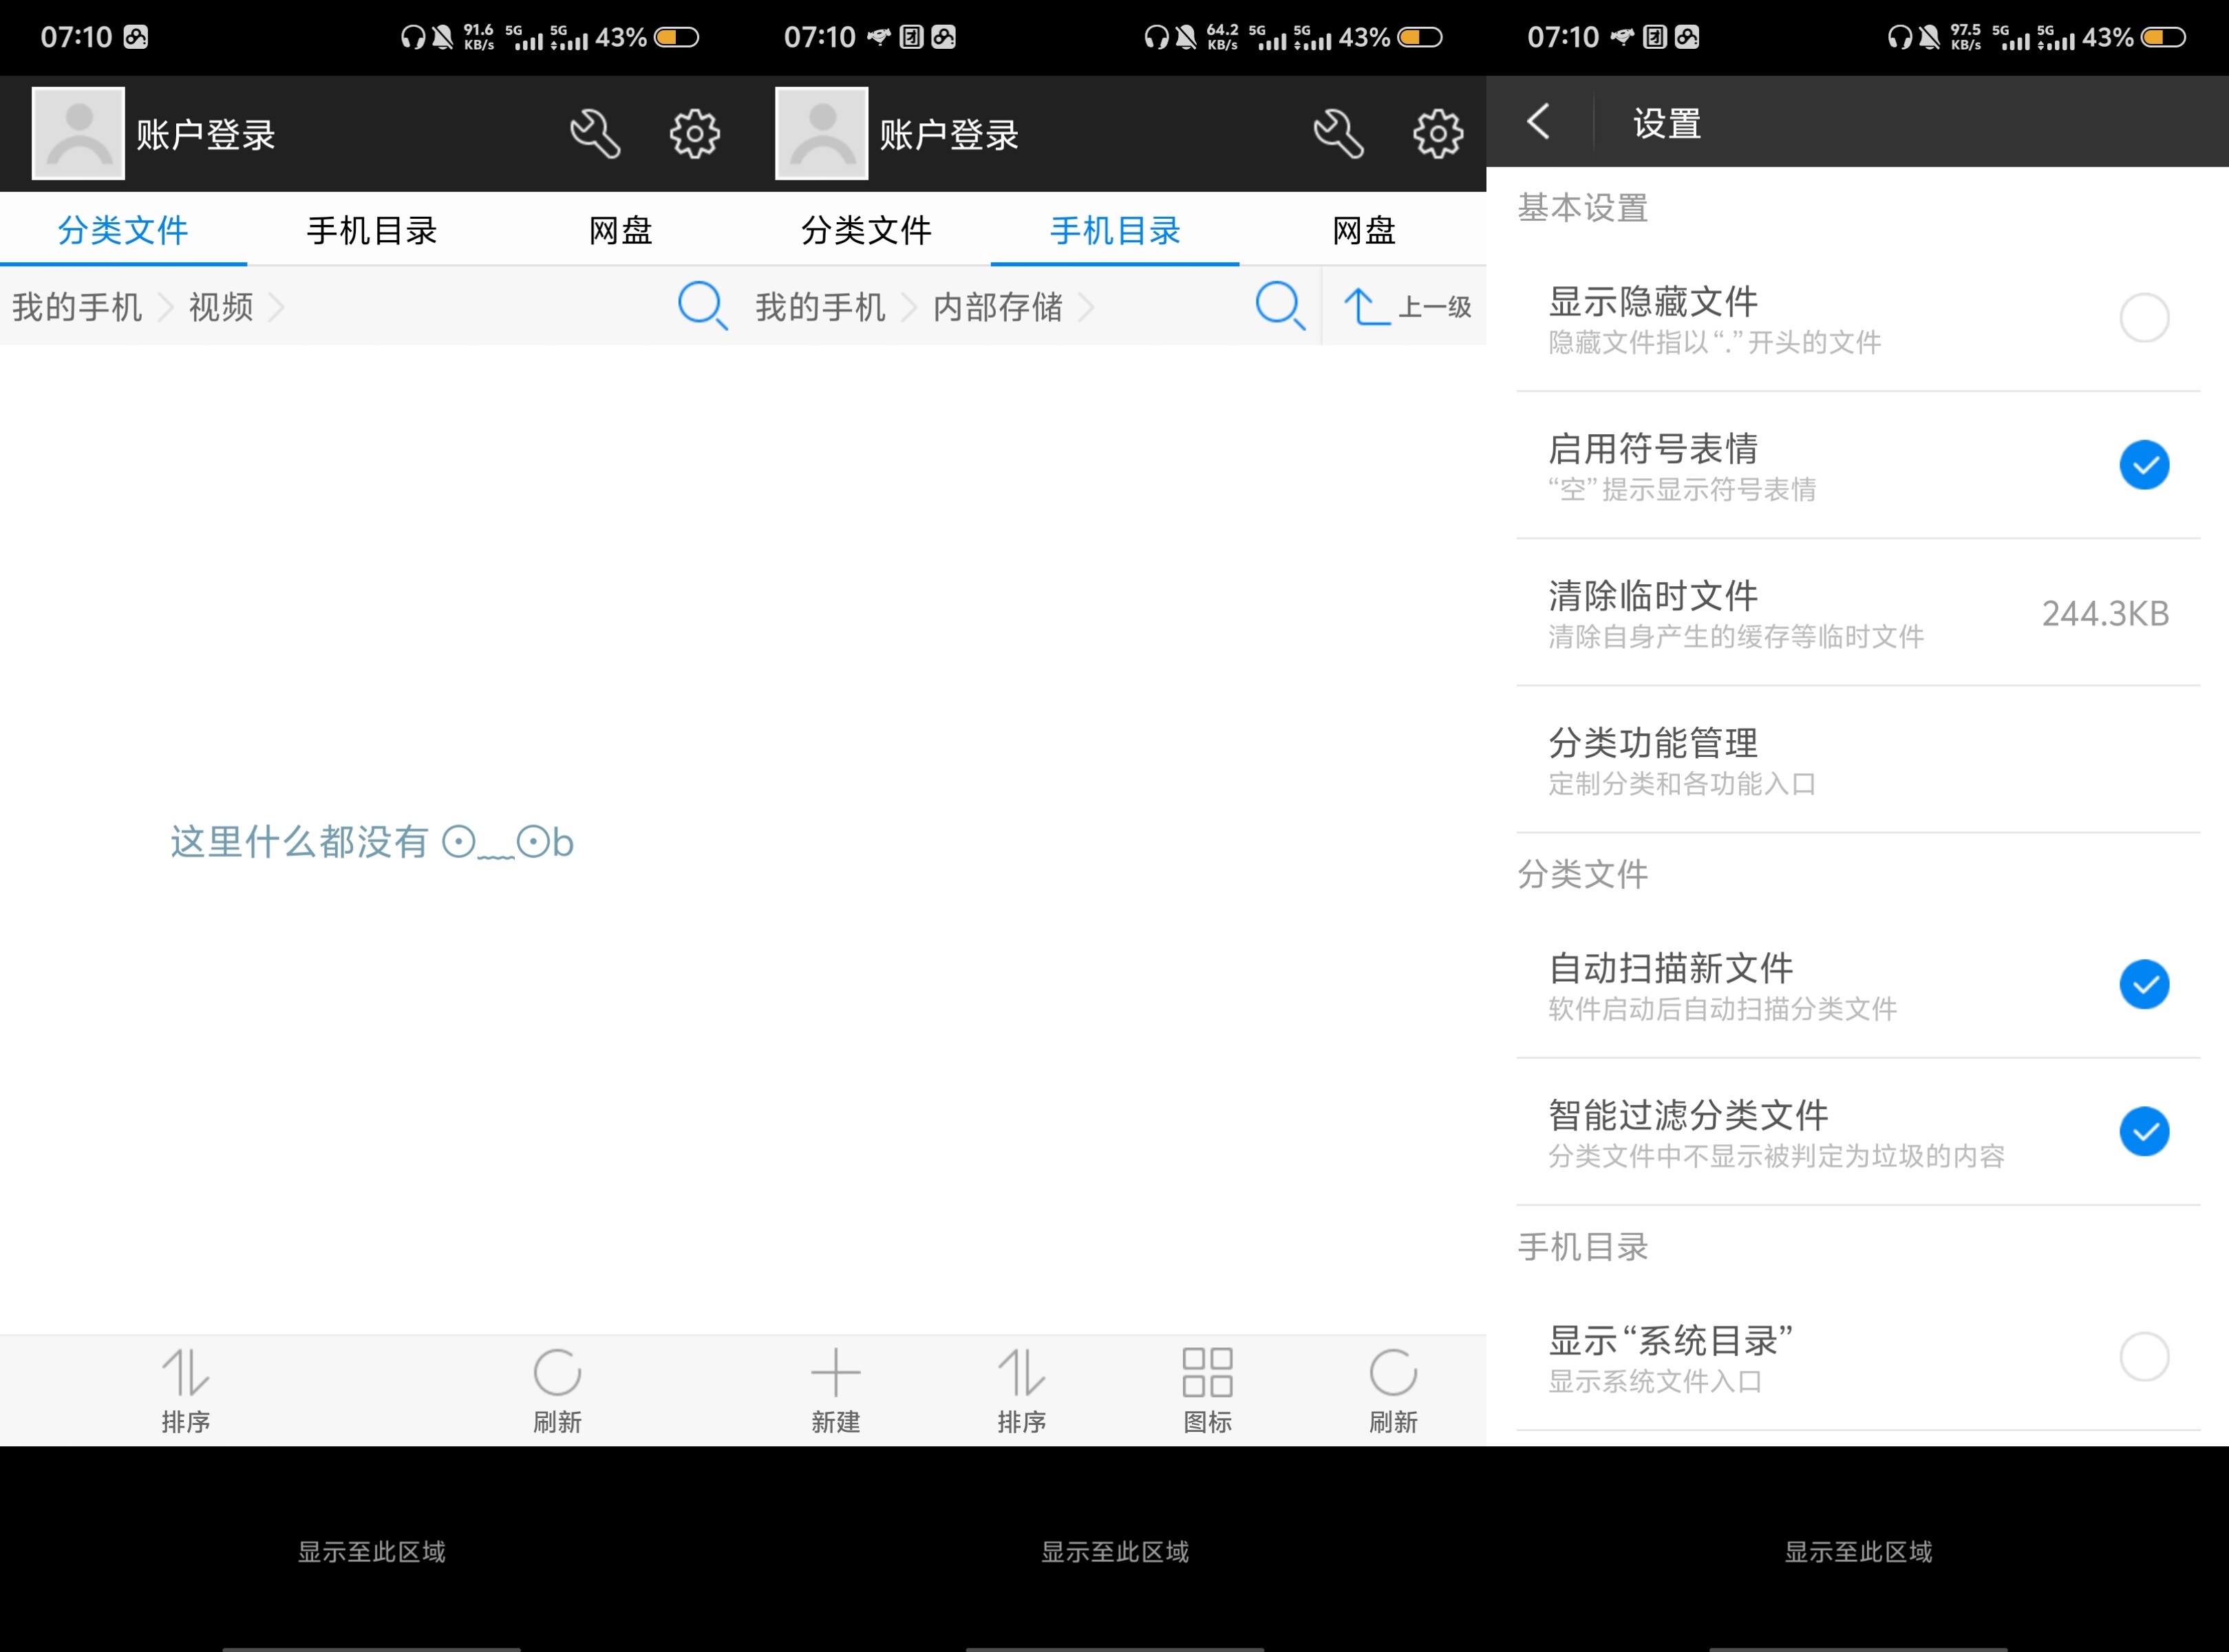The width and height of the screenshot is (2229, 1652).
Task: Go back using the 设置 back arrow
Action: point(1539,122)
